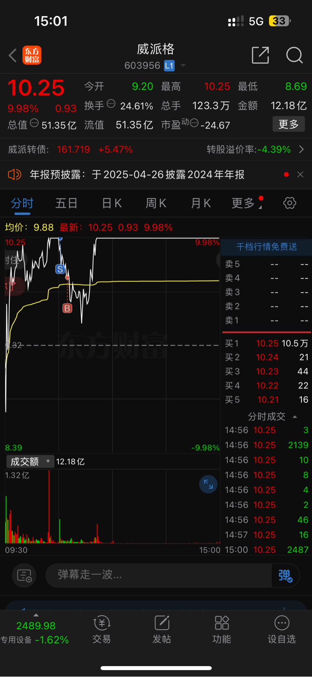This screenshot has height=677, width=312.
Task: Expand the 更多 chart period dropdown
Action: [247, 203]
